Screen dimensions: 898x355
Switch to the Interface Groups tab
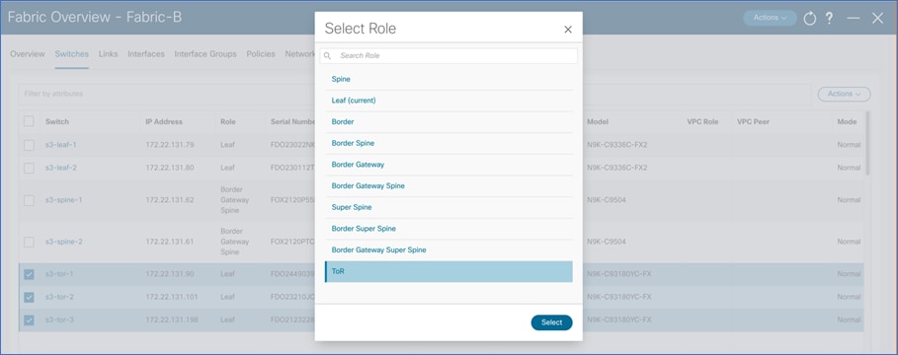205,53
